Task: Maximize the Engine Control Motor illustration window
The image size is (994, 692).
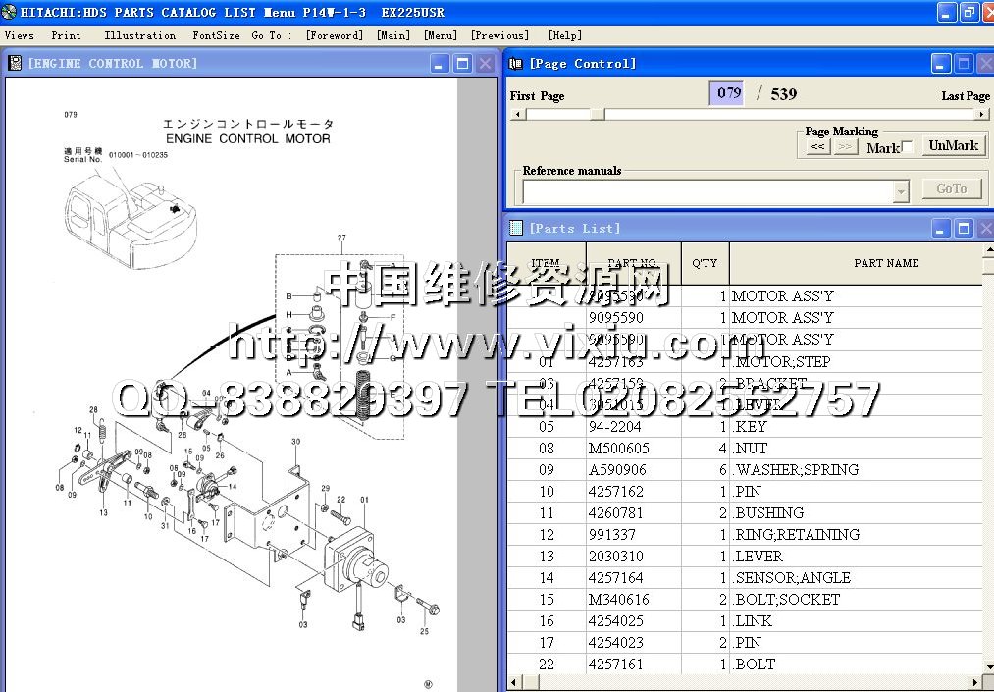Action: (x=463, y=64)
